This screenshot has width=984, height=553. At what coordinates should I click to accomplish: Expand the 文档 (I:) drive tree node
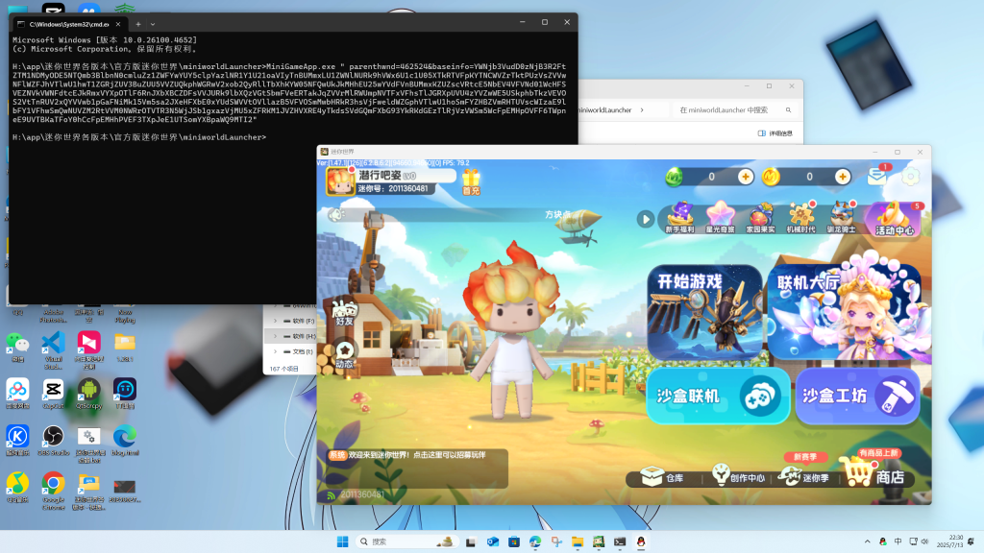275,352
